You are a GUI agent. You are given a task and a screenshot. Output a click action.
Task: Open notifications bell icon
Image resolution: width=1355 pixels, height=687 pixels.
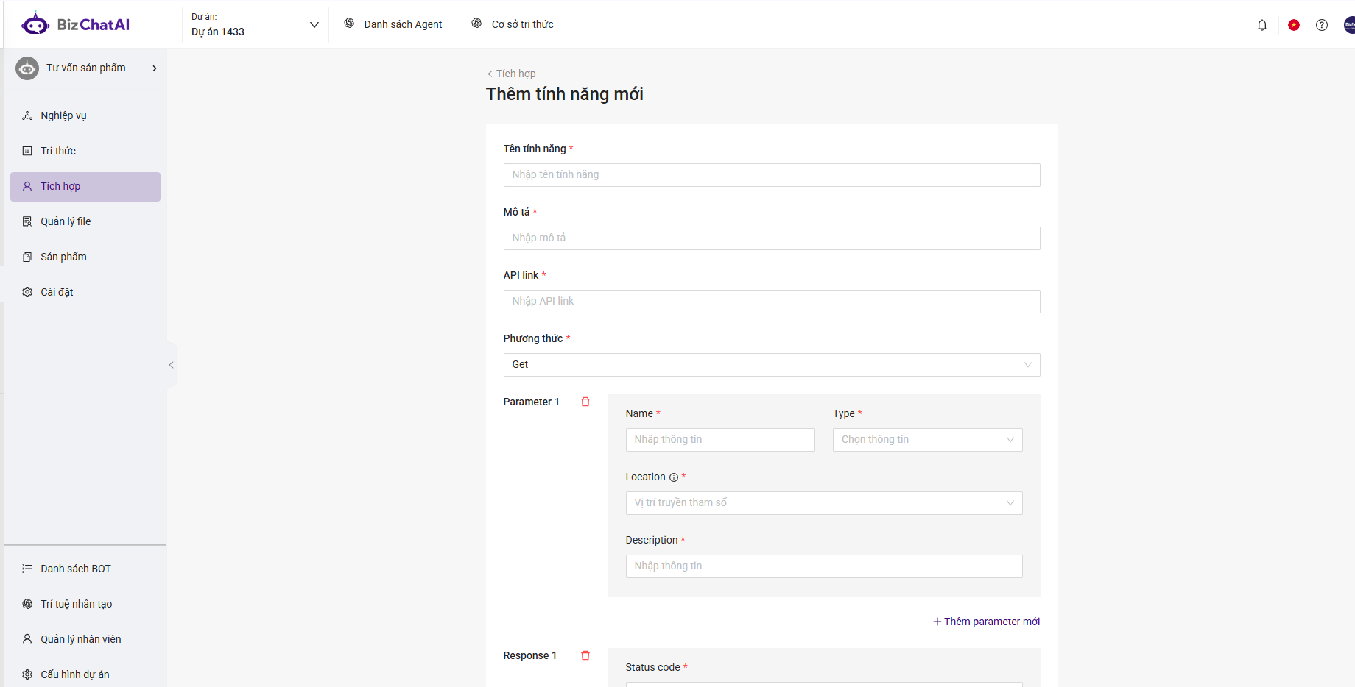[1262, 25]
